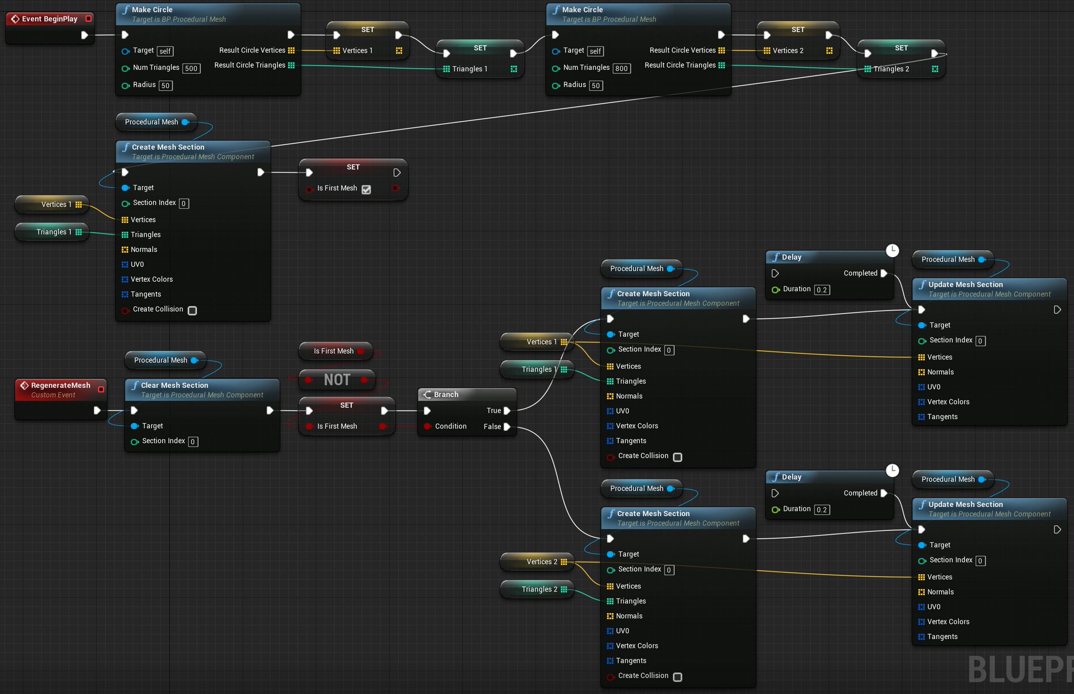Click Num Triangles field showing 500
This screenshot has width=1074, height=694.
pyautogui.click(x=191, y=68)
